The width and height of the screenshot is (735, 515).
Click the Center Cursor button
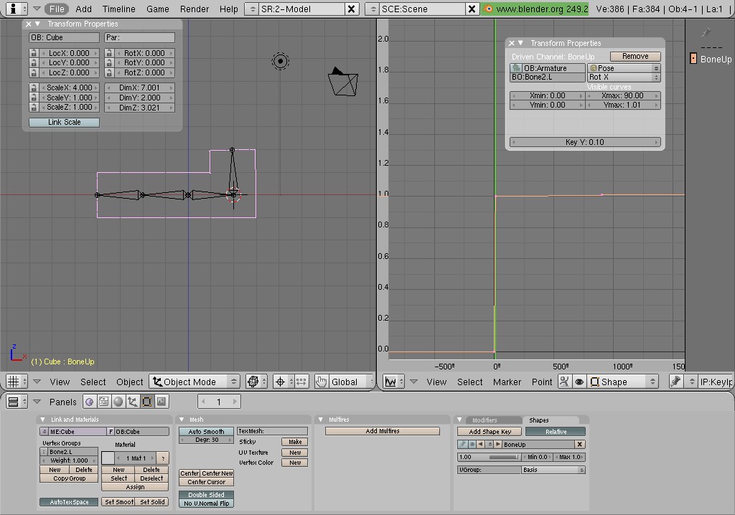click(x=206, y=482)
